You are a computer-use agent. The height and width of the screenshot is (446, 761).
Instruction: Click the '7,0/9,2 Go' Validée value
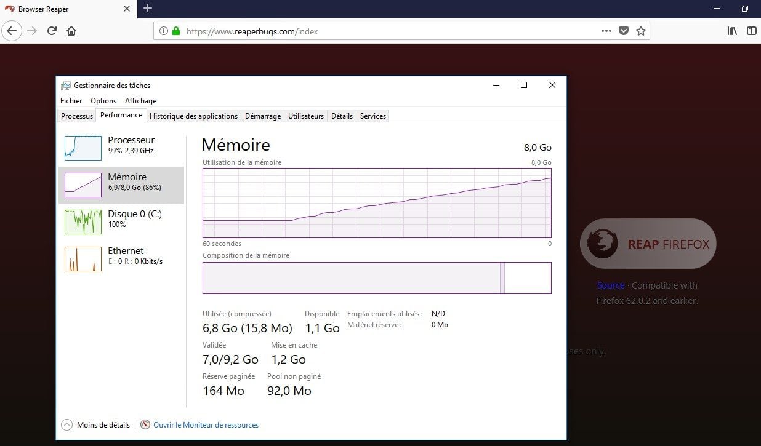click(230, 359)
